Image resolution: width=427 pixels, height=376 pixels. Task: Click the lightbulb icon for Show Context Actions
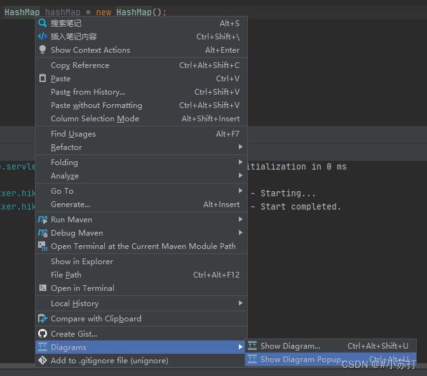[43, 50]
